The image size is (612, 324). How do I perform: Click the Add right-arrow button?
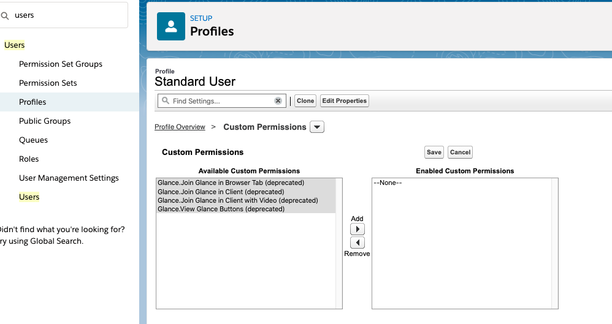[357, 229]
